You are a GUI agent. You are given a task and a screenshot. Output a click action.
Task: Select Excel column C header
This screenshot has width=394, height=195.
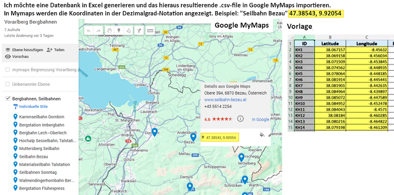(x=366, y=37)
